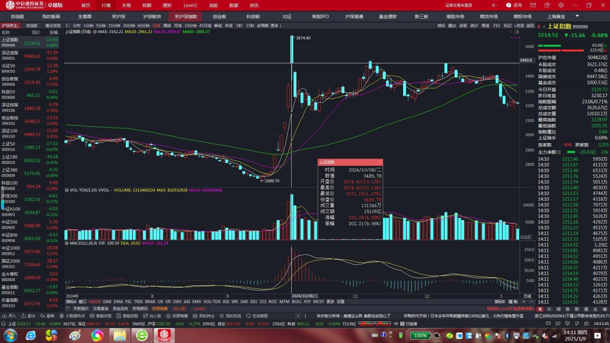This screenshot has height=343, width=610.
Task: Open the pie chart icon in the title bar
Action: pyautogui.click(x=547, y=5)
